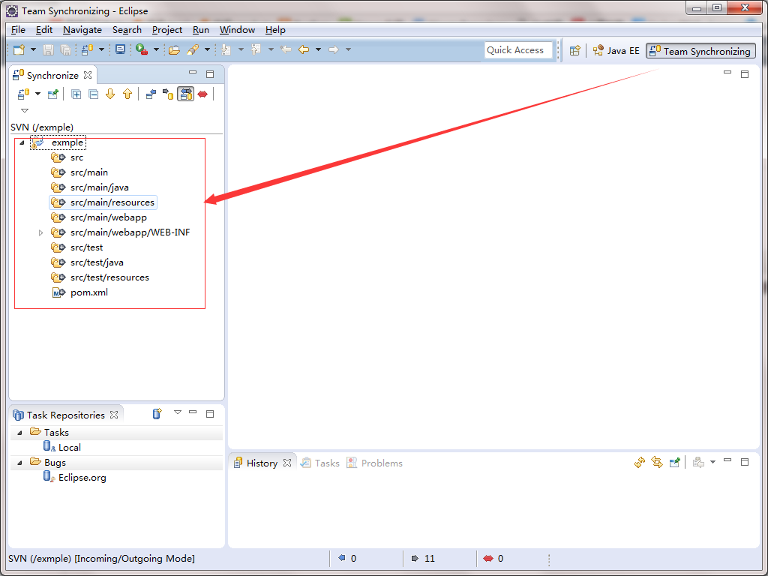Open the Help menu

click(x=275, y=30)
